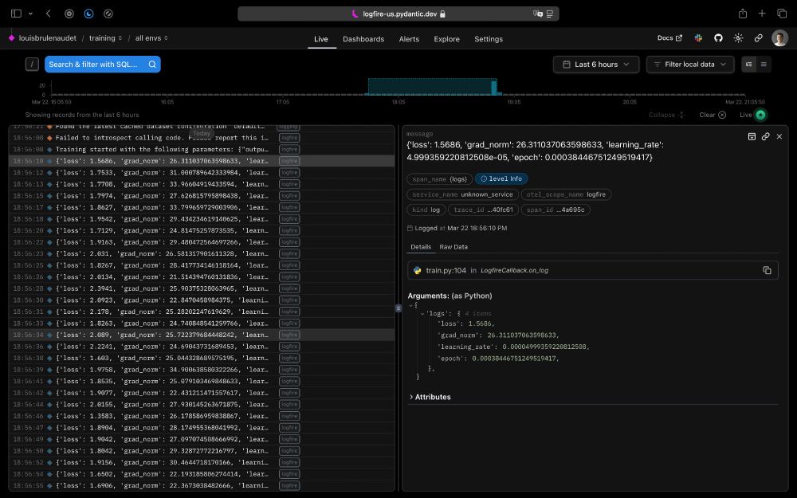Open the GitHub icon in the header
The width and height of the screenshot is (797, 498).
(718, 38)
